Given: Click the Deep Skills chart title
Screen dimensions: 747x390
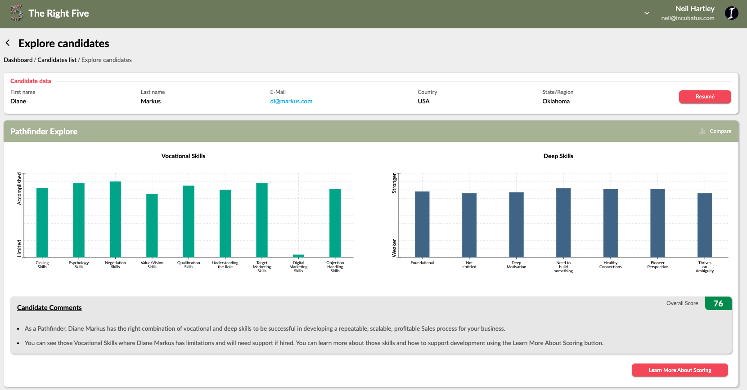Looking at the screenshot, I should click(558, 156).
